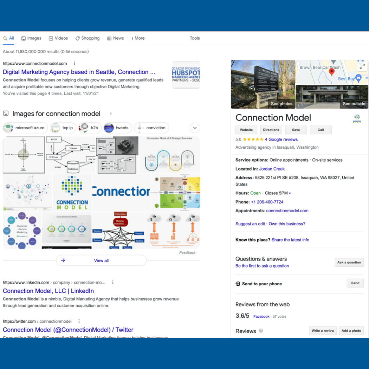The image size is (369, 369).
Task: Expand the map to full screen
Action: click(362, 66)
